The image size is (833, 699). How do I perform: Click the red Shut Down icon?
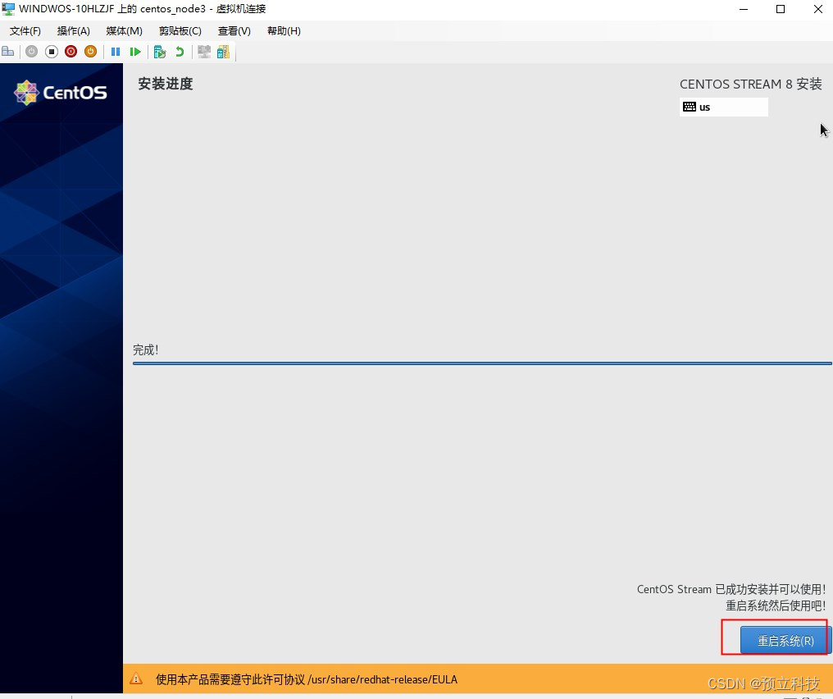(71, 52)
